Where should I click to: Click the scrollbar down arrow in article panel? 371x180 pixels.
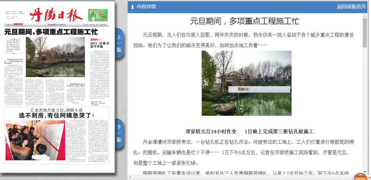coord(365,171)
